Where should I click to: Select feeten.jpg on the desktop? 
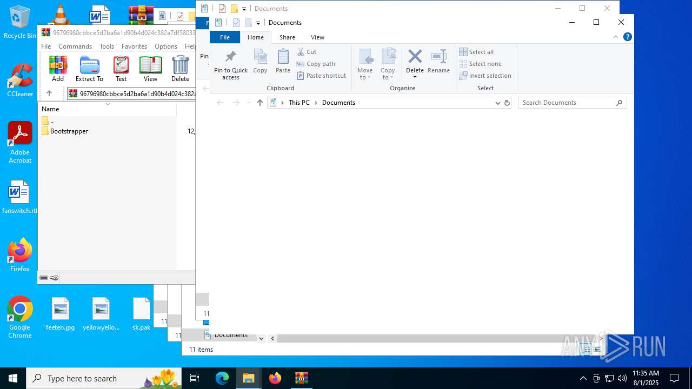pos(61,314)
